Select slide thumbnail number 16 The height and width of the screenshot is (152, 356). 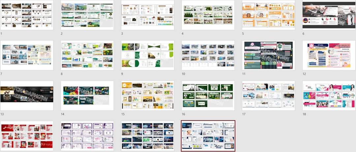coord(208,96)
